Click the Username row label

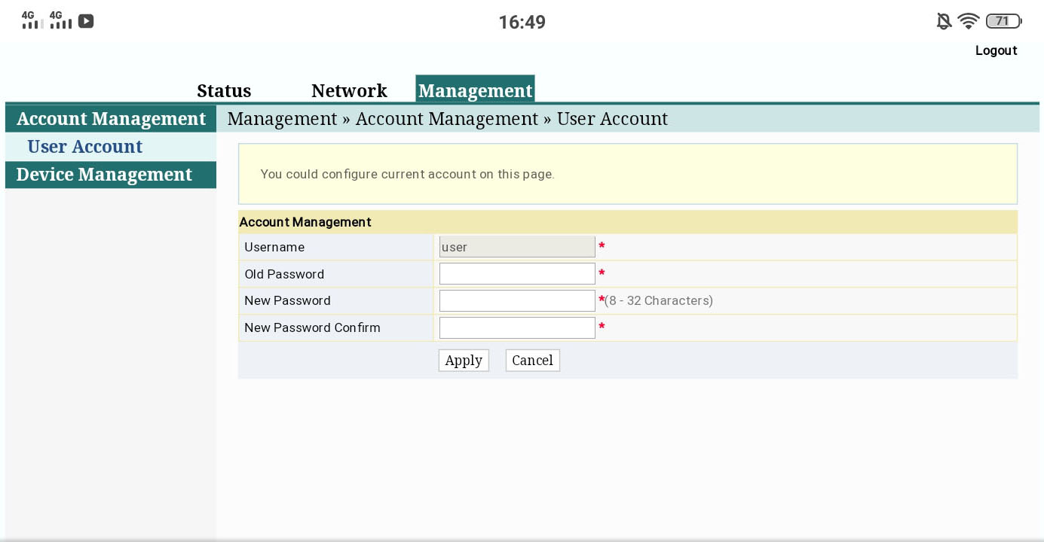(x=274, y=247)
